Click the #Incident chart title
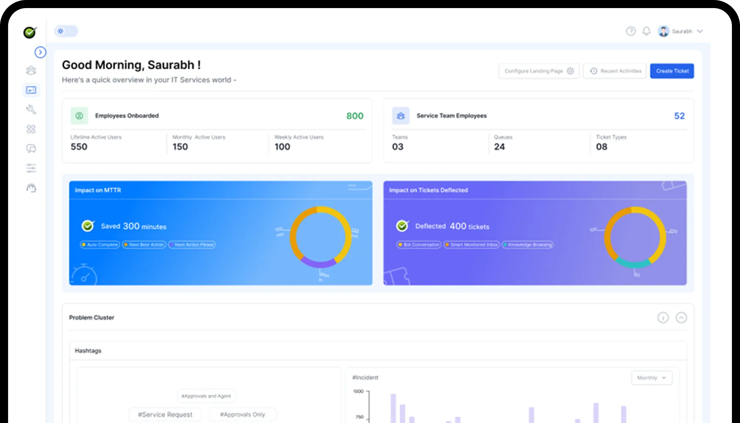Screen dimensions: 740x423 click(x=365, y=378)
